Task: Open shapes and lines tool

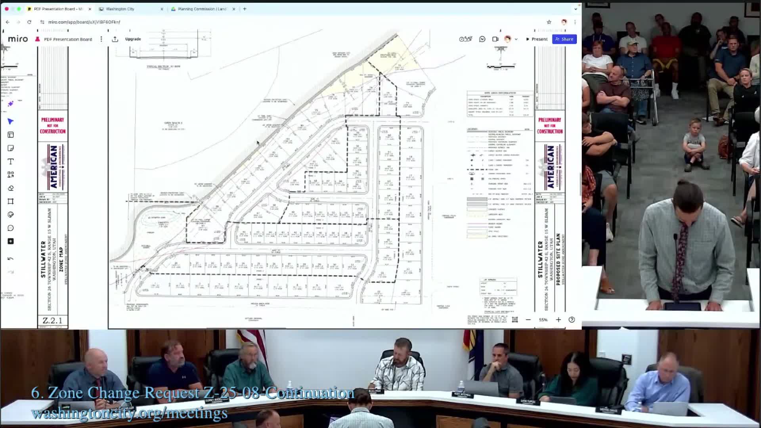Action: (11, 175)
